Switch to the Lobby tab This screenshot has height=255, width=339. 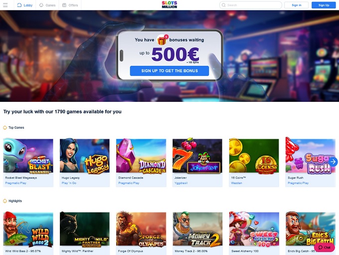(x=25, y=5)
